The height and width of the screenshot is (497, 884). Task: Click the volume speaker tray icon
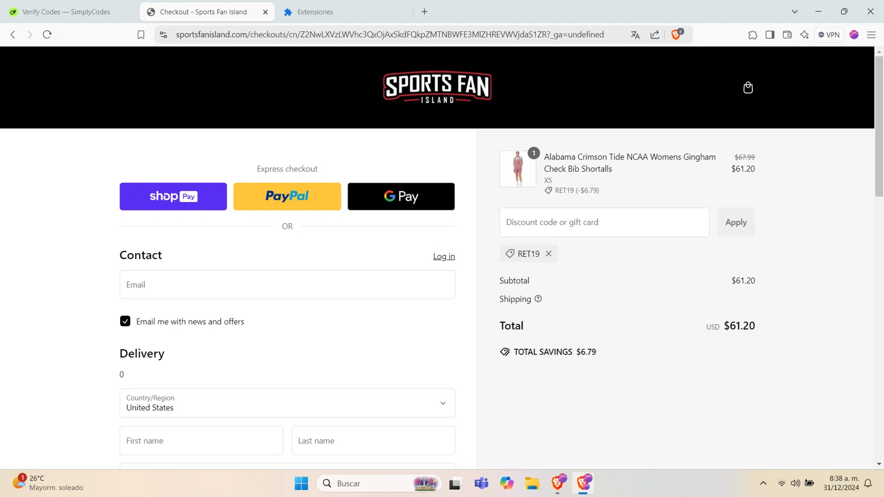click(796, 483)
